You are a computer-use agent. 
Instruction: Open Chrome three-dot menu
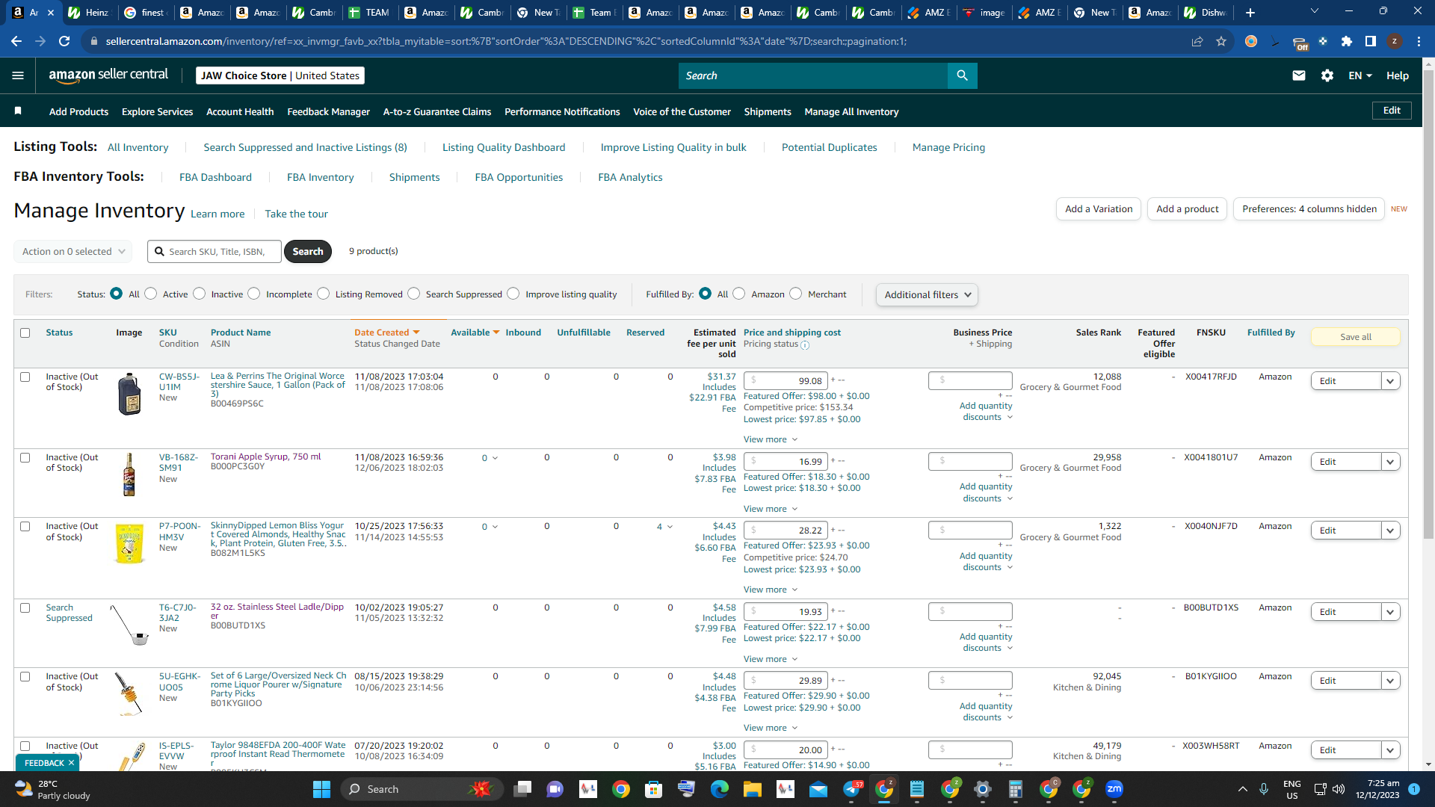[1419, 41]
